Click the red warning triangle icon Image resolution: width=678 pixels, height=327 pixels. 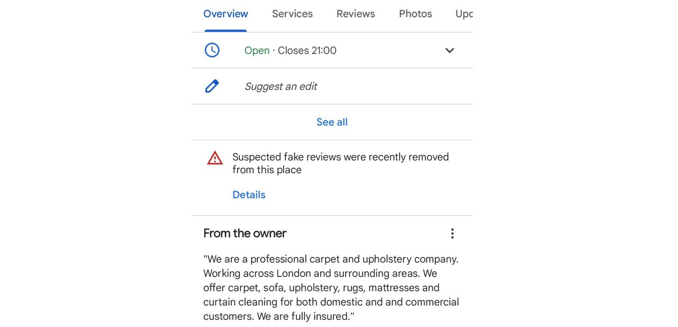(x=215, y=158)
